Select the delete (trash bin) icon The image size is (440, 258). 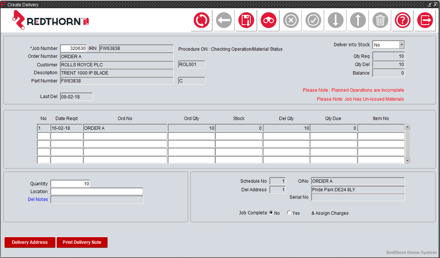click(x=380, y=21)
